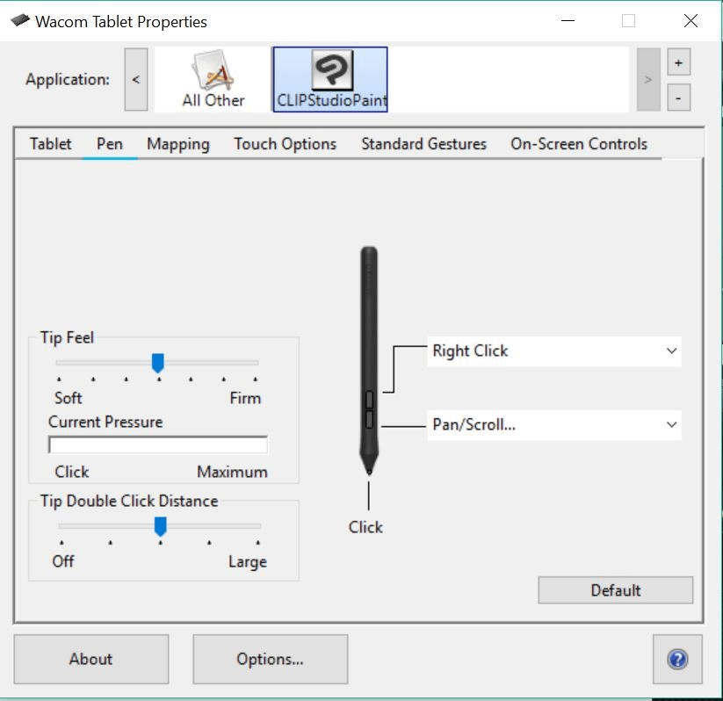Click the Firm label of Tip Feel
Screen dimensions: 723x701
[245, 398]
